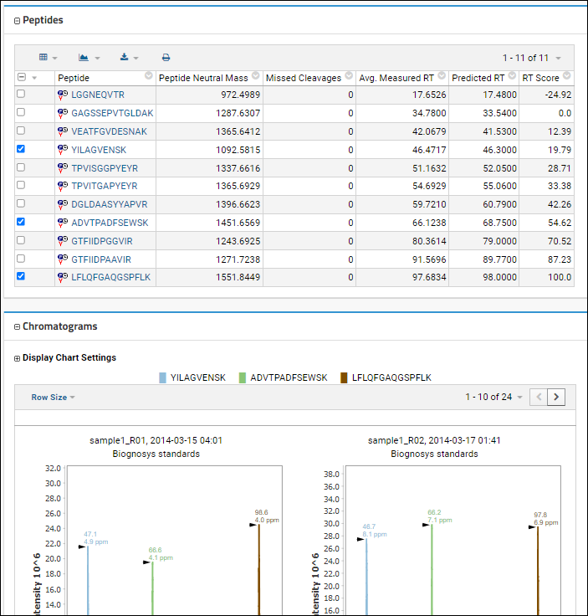Open Avg. Measured RT column menu
This screenshot has height=616, width=588.
click(442, 75)
